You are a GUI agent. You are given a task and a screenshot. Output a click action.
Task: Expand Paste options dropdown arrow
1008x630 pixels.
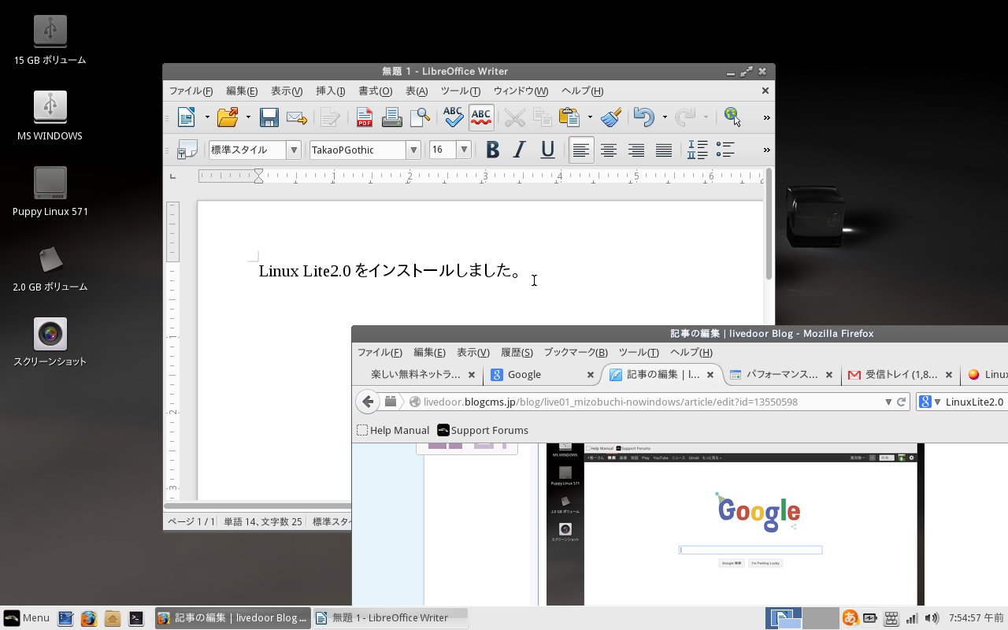pos(590,117)
